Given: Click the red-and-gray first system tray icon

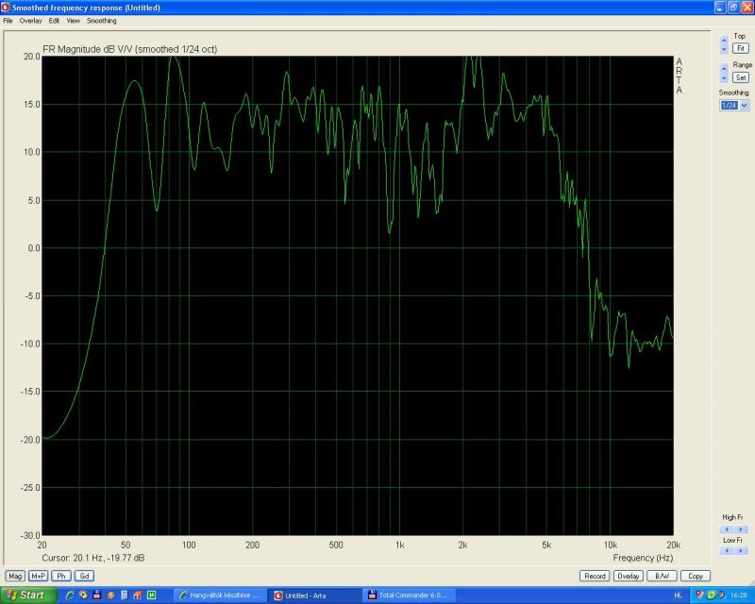Looking at the screenshot, I should tap(700, 596).
